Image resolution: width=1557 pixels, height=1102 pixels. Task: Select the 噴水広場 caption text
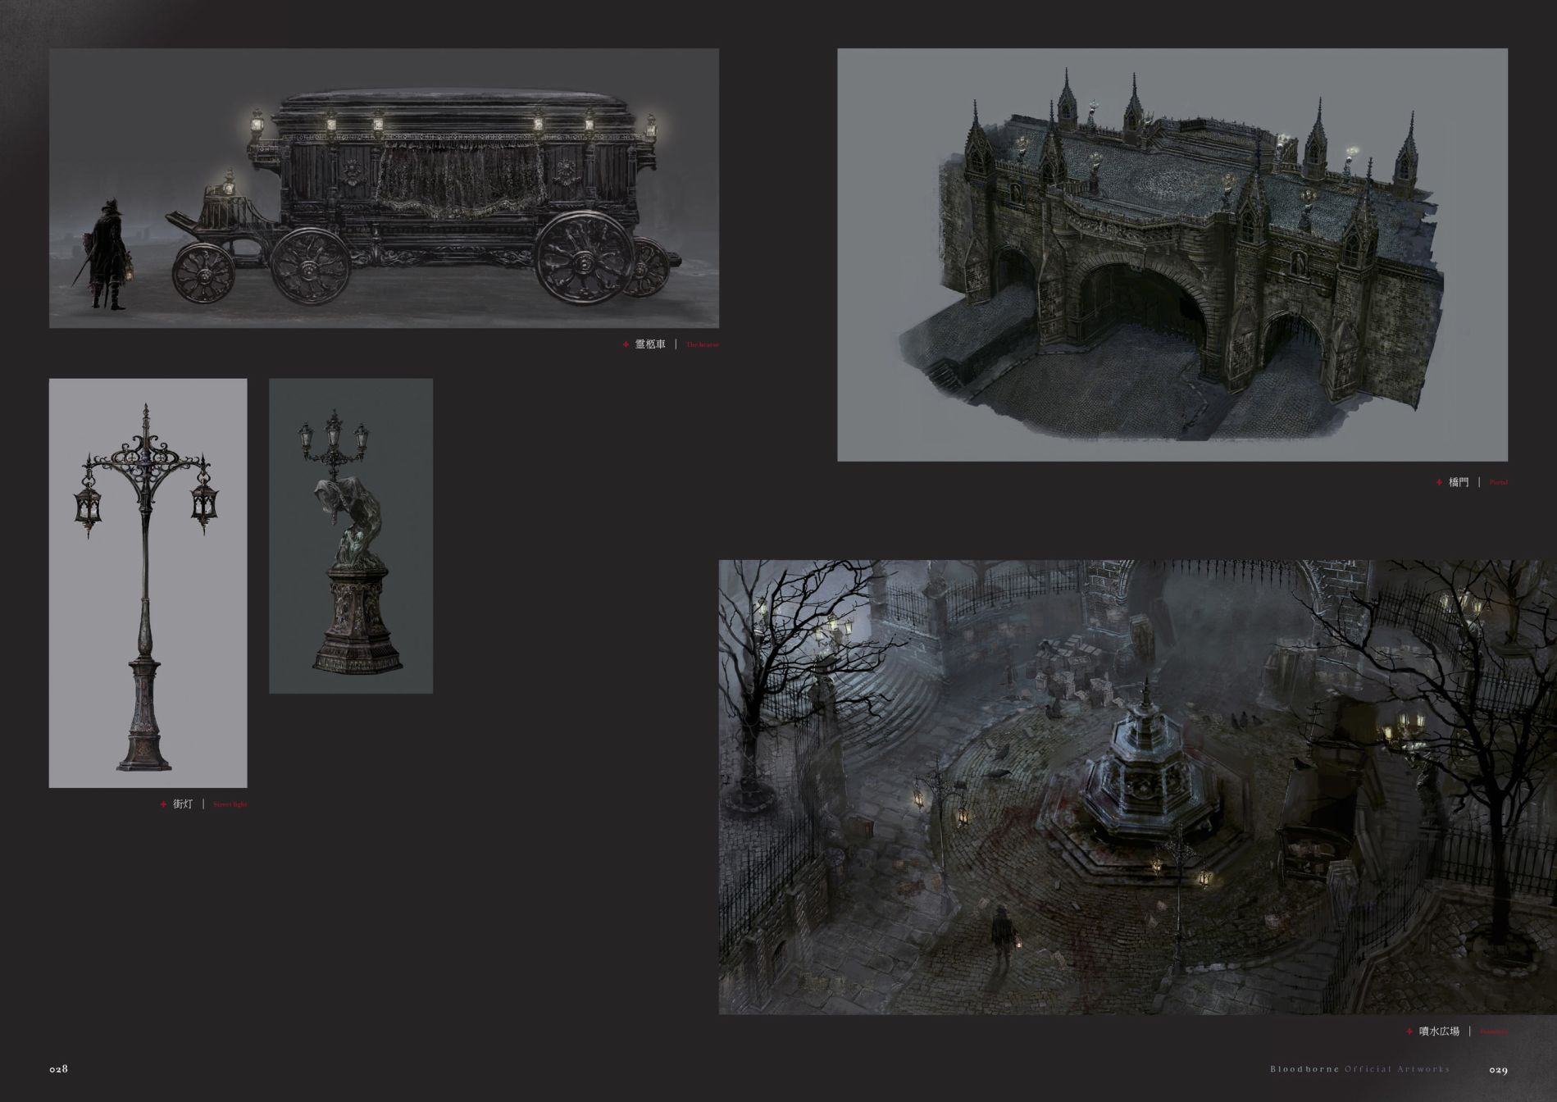coord(1437,1031)
